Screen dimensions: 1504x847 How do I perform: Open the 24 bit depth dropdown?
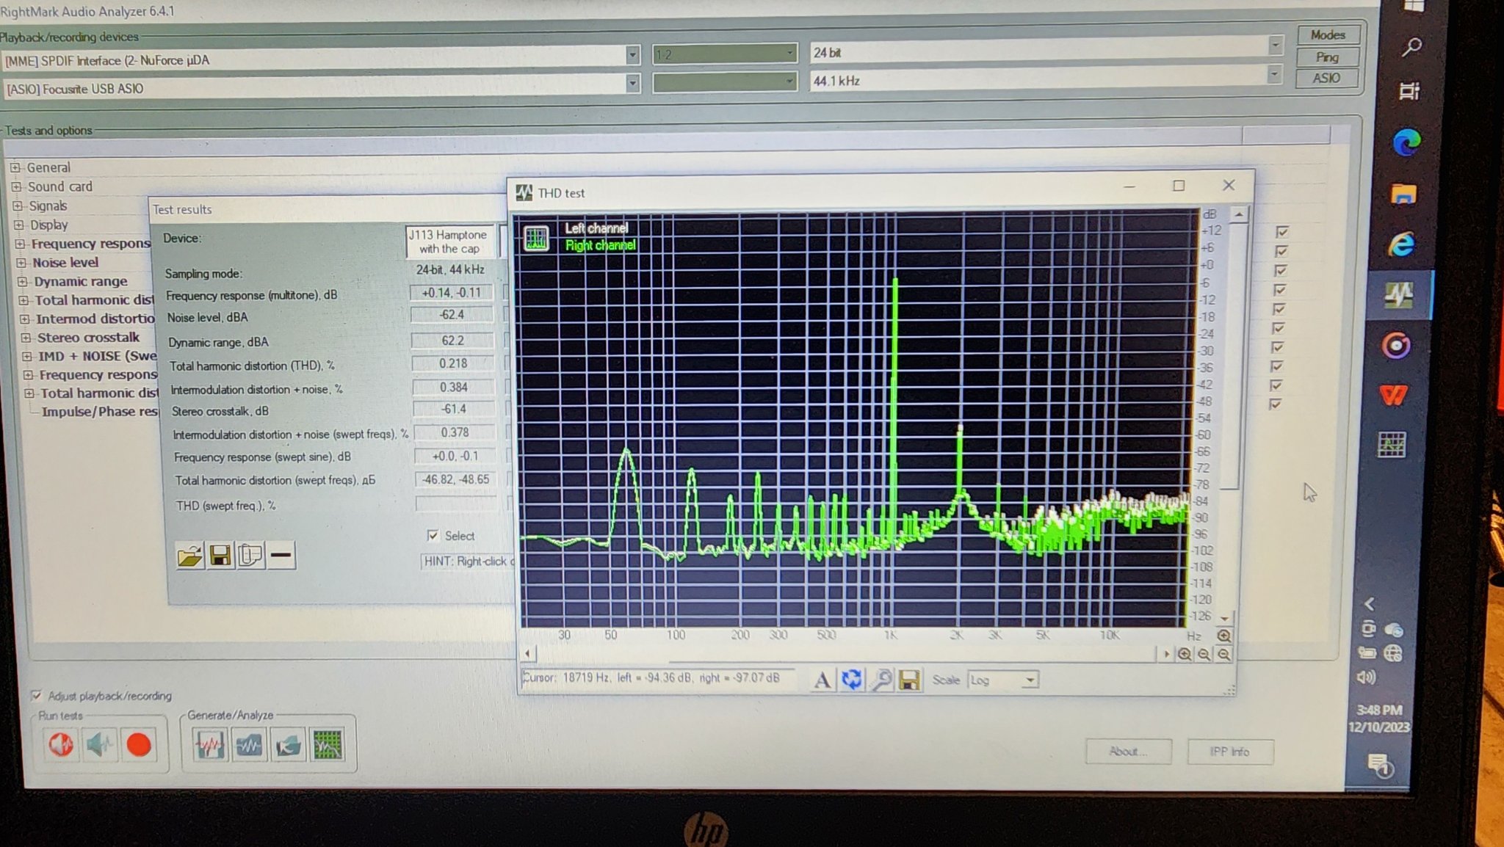pyautogui.click(x=1275, y=46)
